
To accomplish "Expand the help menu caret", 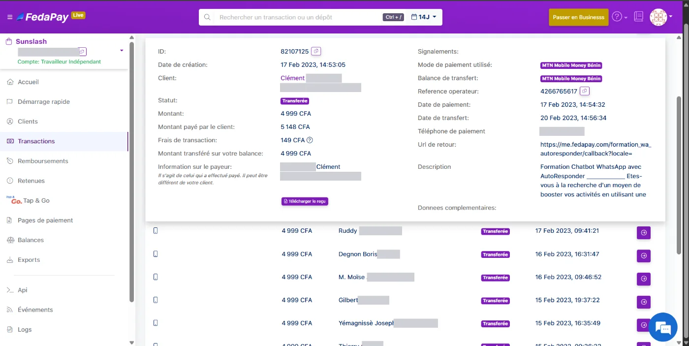I will tap(626, 18).
